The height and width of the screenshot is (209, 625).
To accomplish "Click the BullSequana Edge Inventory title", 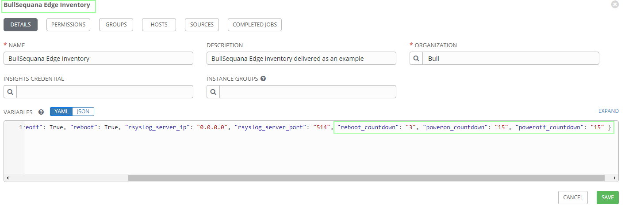I will (47, 5).
